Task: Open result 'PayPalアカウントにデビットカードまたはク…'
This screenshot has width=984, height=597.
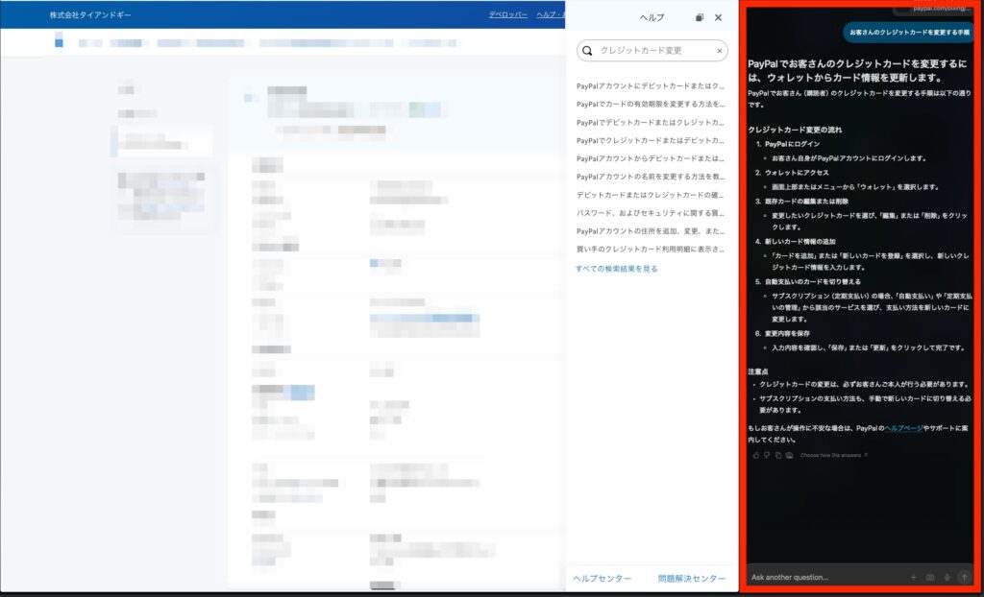Action: [651, 86]
